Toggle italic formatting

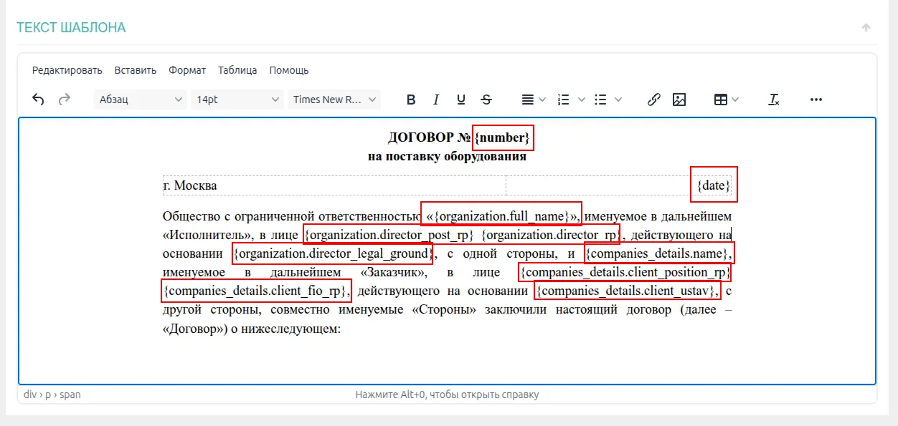click(435, 100)
